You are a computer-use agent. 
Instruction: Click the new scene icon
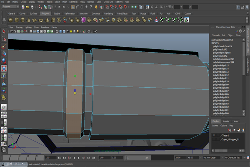pos(23,7)
